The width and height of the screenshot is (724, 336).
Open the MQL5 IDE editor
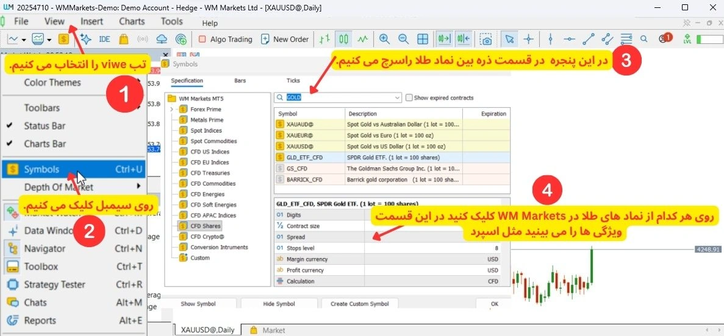[x=105, y=39]
